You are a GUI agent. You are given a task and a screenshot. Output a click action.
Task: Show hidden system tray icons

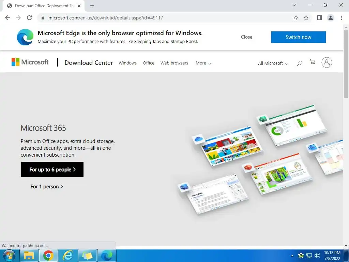[x=292, y=256]
